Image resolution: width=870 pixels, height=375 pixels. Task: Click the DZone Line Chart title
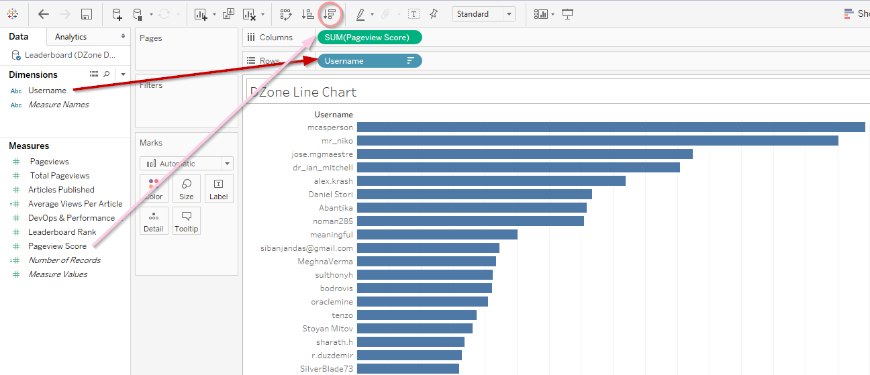point(303,93)
